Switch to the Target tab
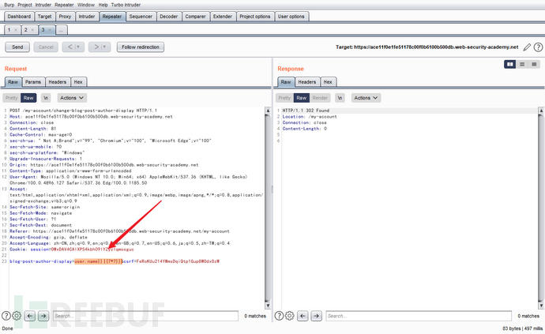The width and height of the screenshot is (545, 334). point(44,17)
